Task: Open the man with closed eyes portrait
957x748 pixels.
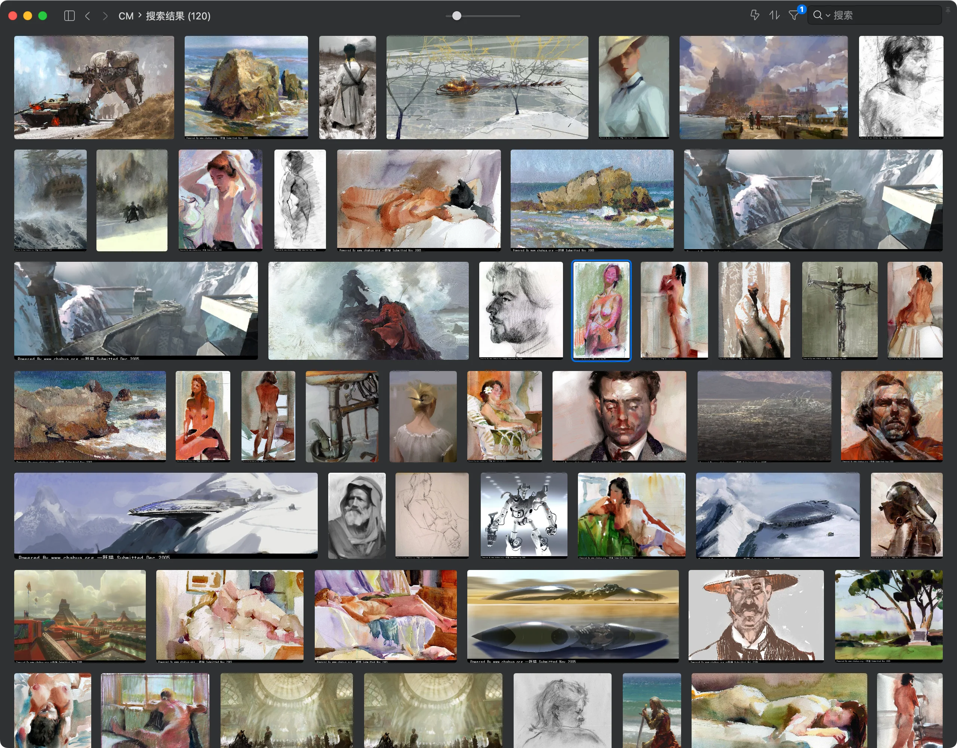Action: [x=619, y=417]
